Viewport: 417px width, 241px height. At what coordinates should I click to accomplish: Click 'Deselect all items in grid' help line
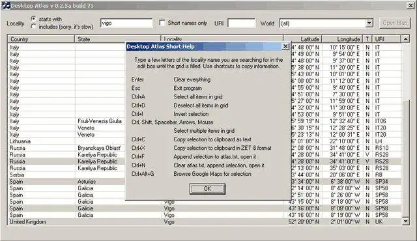pyautogui.click(x=201, y=106)
